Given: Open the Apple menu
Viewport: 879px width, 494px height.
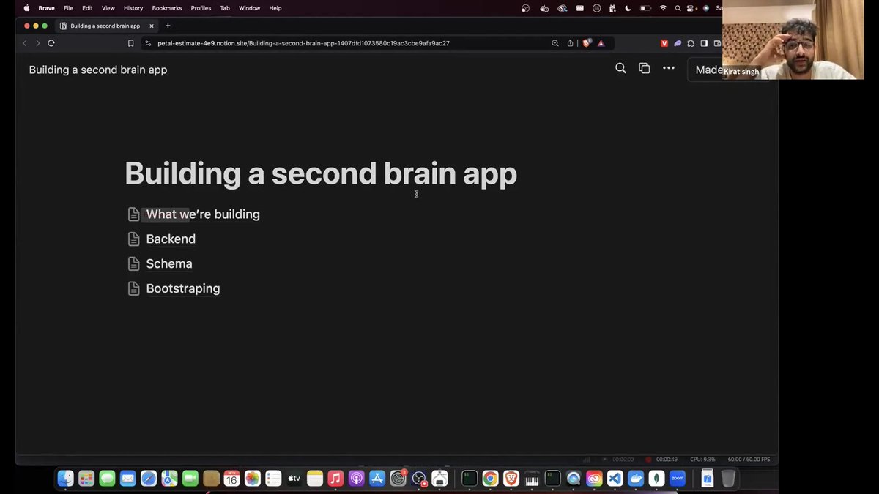Looking at the screenshot, I should click(27, 8).
